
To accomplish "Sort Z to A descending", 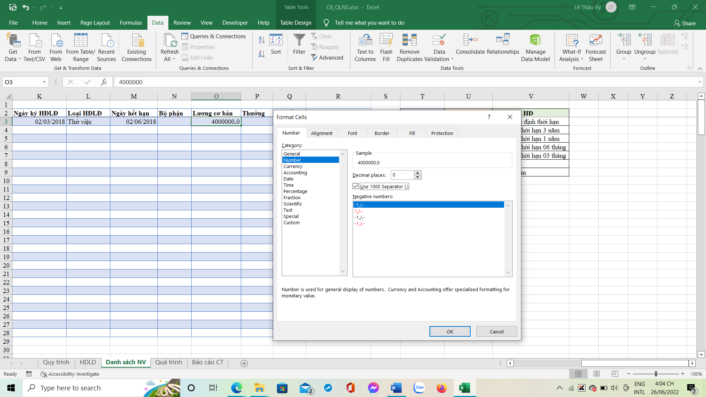I will (261, 54).
